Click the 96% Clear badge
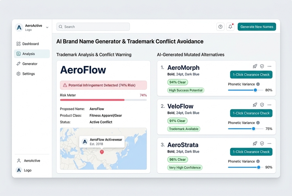Image resolution: width=292 pixels, height=196 pixels. [x=178, y=159]
